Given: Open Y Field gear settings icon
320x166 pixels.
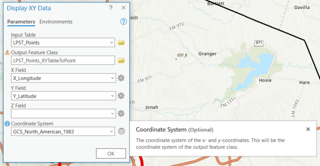Looking at the screenshot, I should (x=121, y=96).
